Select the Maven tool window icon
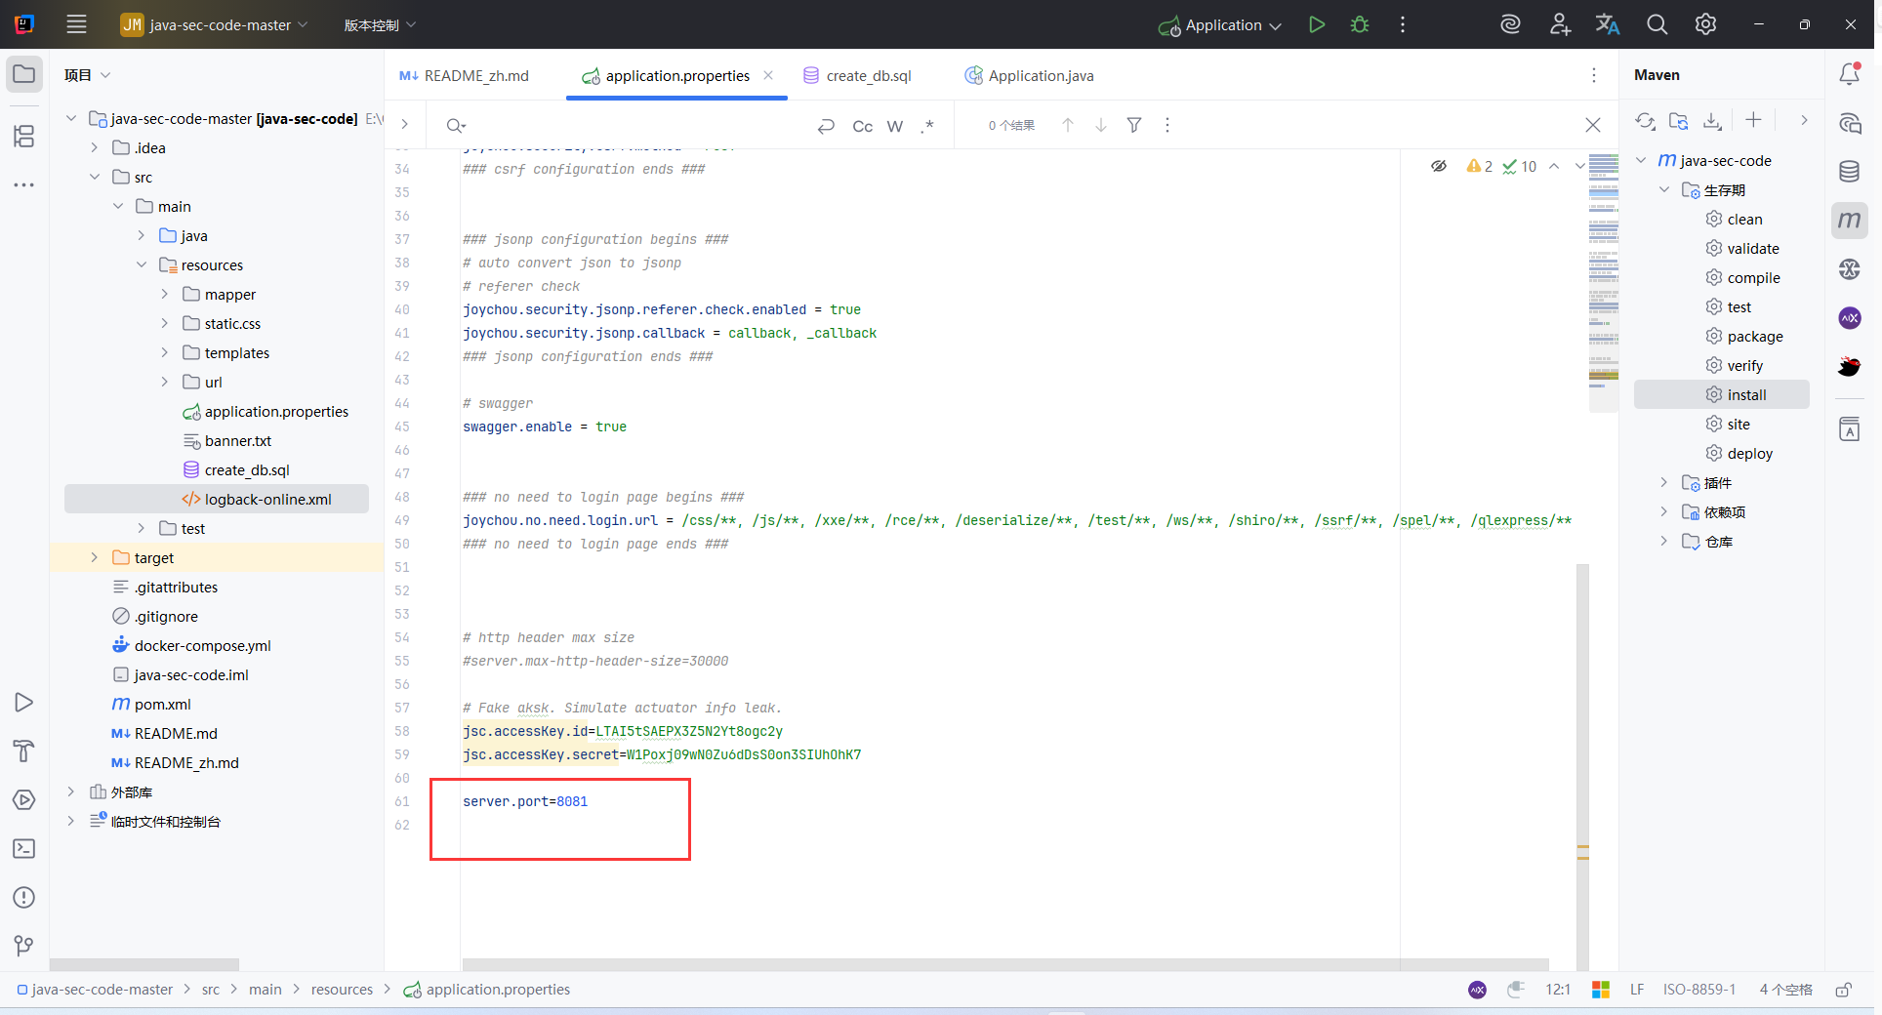 pos(1850,221)
